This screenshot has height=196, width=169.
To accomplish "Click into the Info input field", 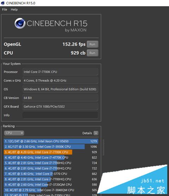I will click(x=60, y=115).
